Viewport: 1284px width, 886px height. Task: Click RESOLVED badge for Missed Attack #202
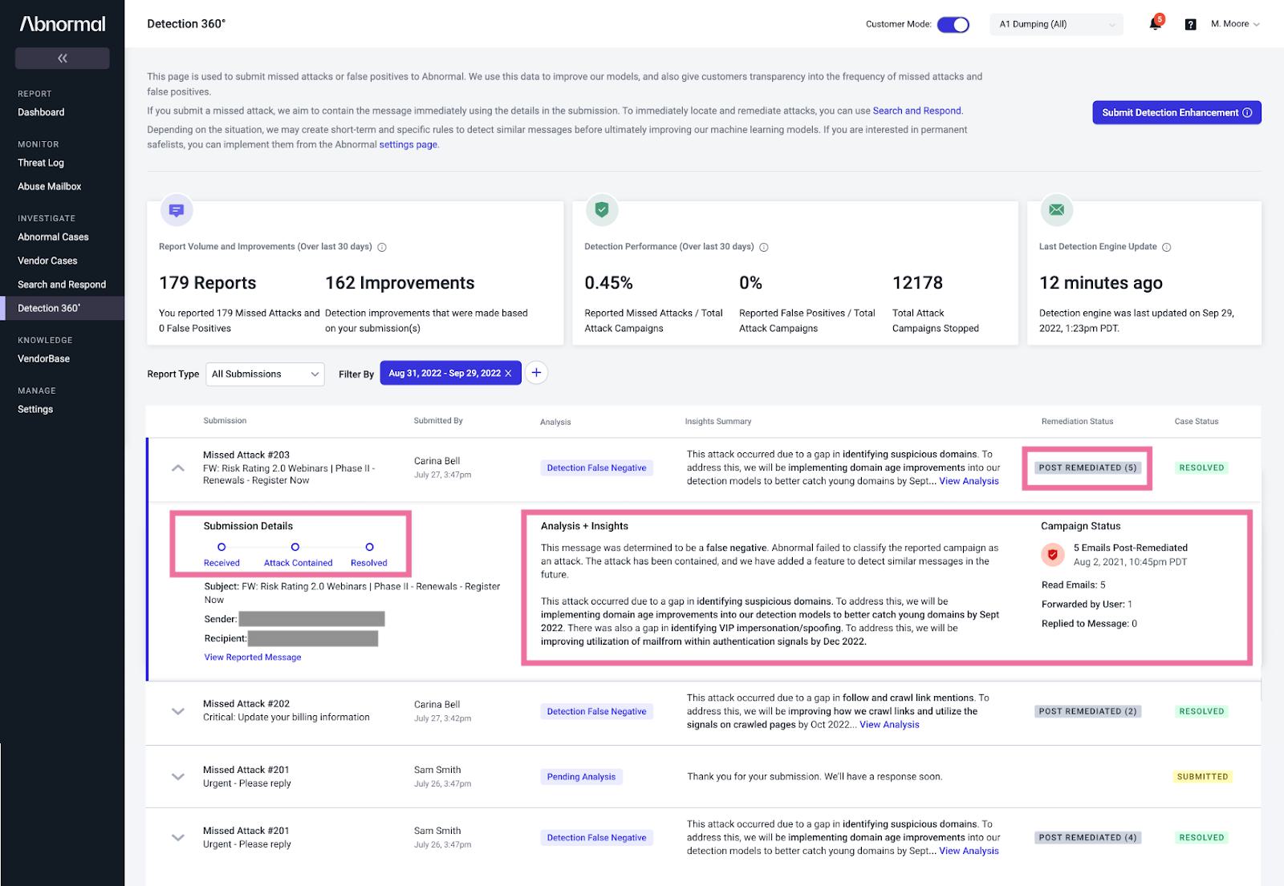pyautogui.click(x=1201, y=711)
